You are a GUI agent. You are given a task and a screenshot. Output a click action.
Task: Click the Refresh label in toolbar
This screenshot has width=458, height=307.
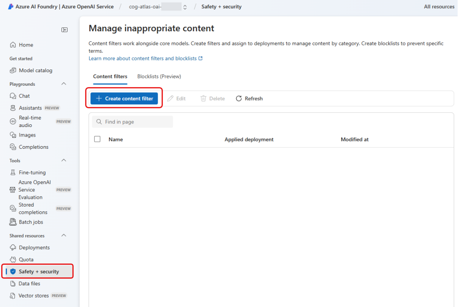[254, 99]
